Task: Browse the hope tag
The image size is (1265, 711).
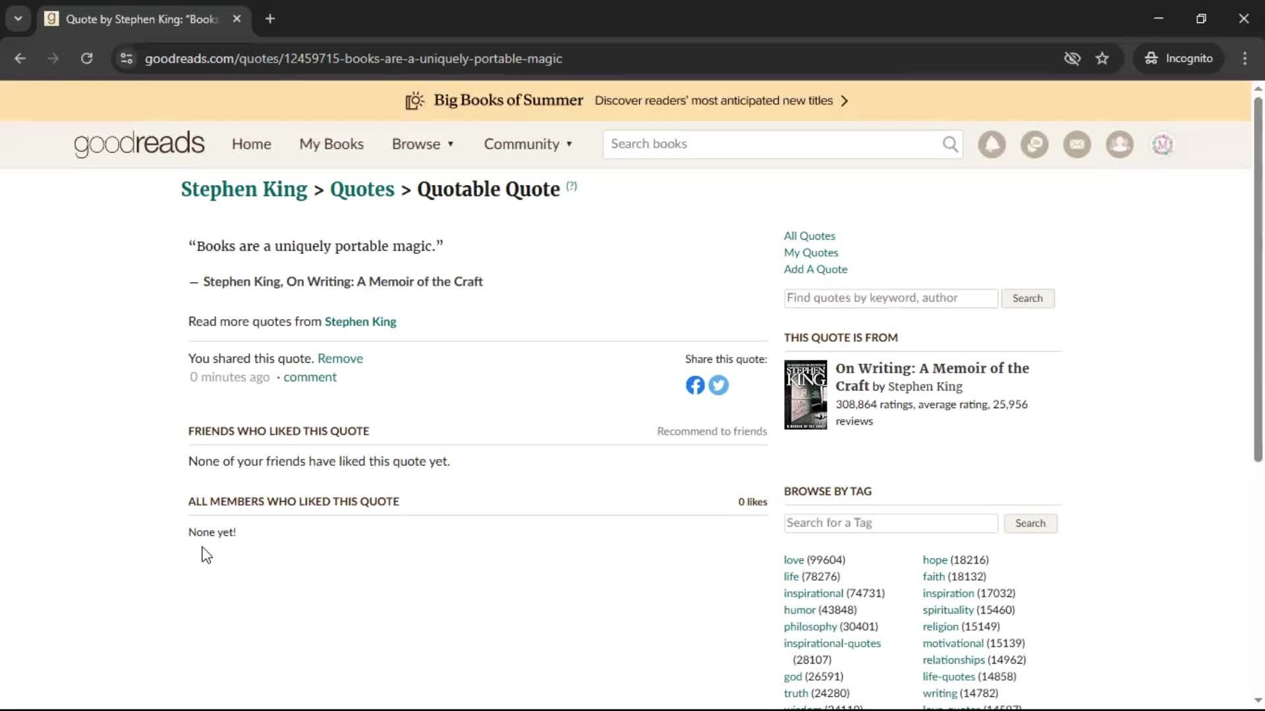Action: pyautogui.click(x=935, y=560)
